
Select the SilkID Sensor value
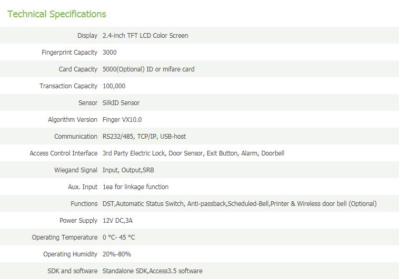click(x=121, y=103)
